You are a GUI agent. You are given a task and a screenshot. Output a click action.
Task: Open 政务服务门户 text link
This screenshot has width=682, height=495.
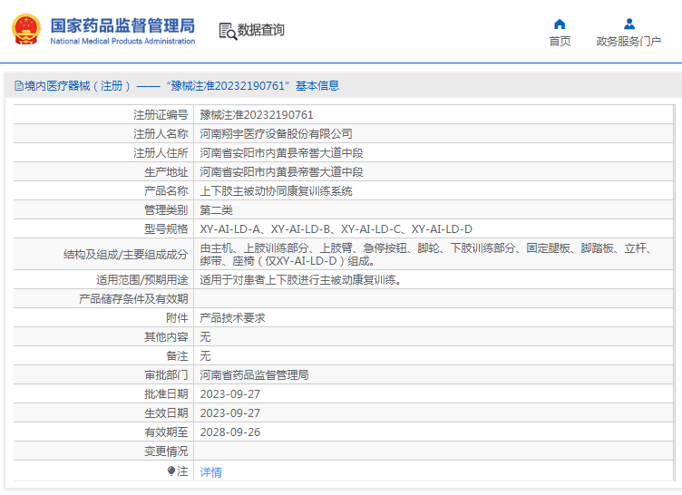click(x=628, y=42)
